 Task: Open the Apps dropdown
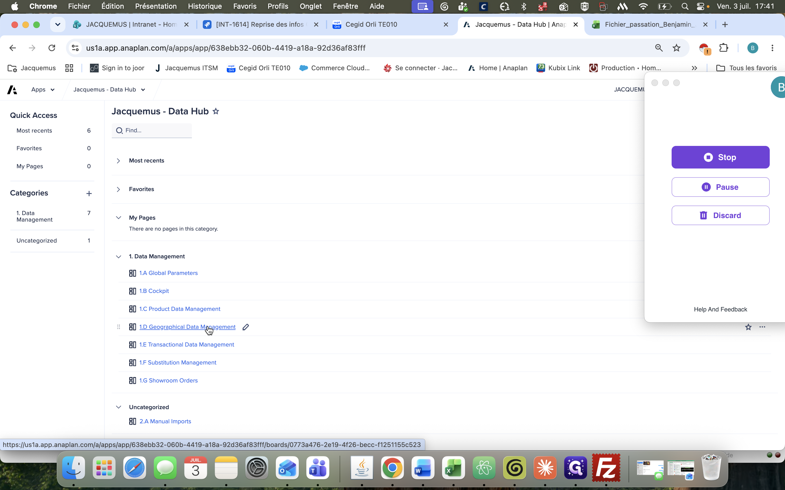(43, 90)
